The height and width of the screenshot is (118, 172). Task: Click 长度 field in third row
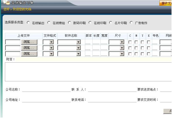tap(96, 54)
